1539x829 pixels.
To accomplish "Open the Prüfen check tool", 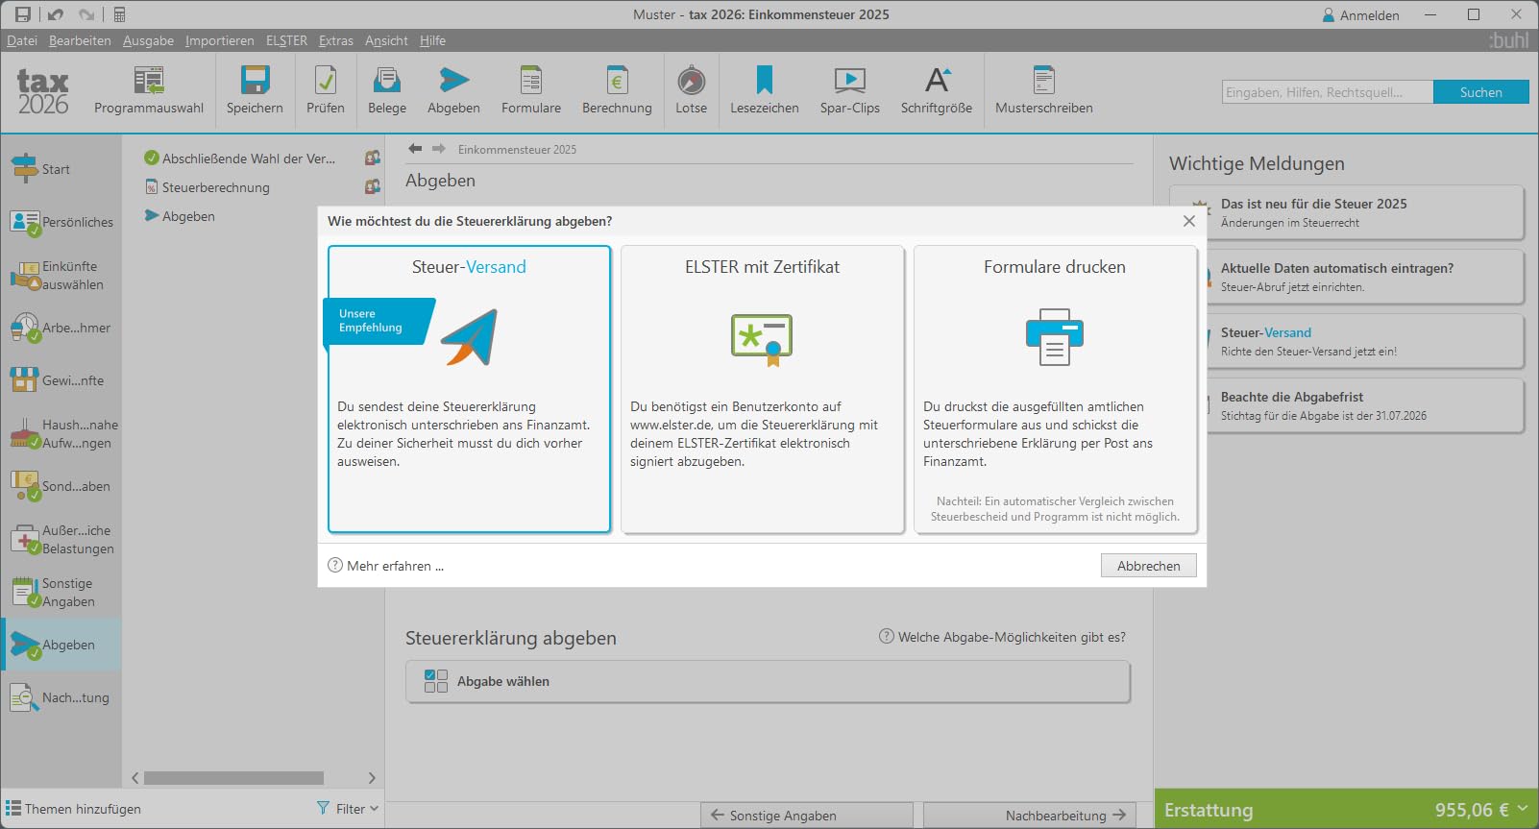I will (326, 81).
